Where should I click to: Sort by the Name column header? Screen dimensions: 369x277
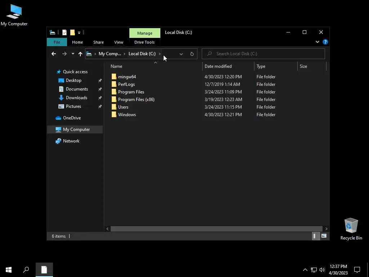pos(155,66)
